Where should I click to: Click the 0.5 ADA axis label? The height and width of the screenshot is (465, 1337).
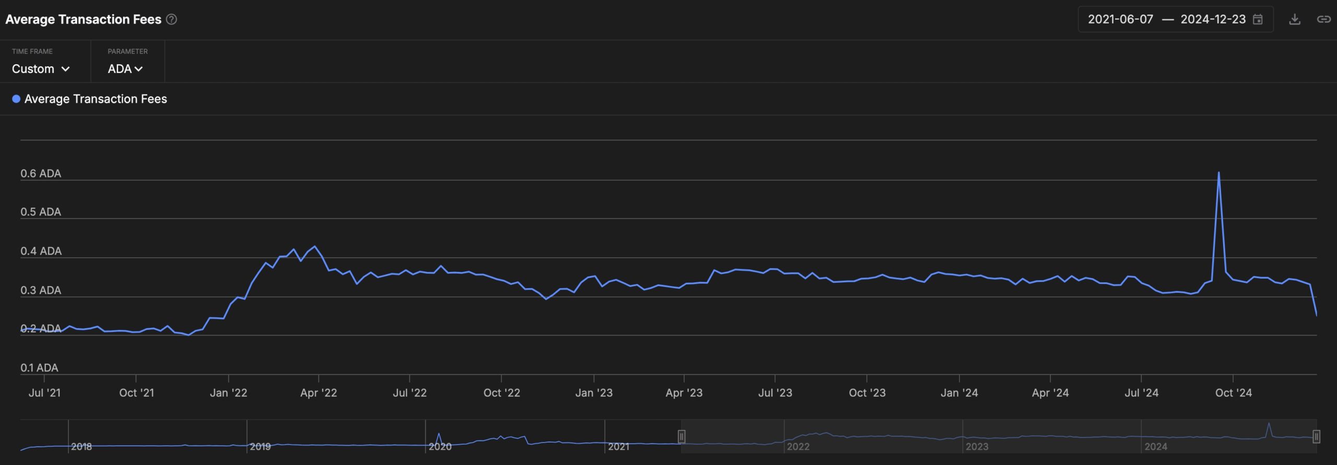coord(41,212)
